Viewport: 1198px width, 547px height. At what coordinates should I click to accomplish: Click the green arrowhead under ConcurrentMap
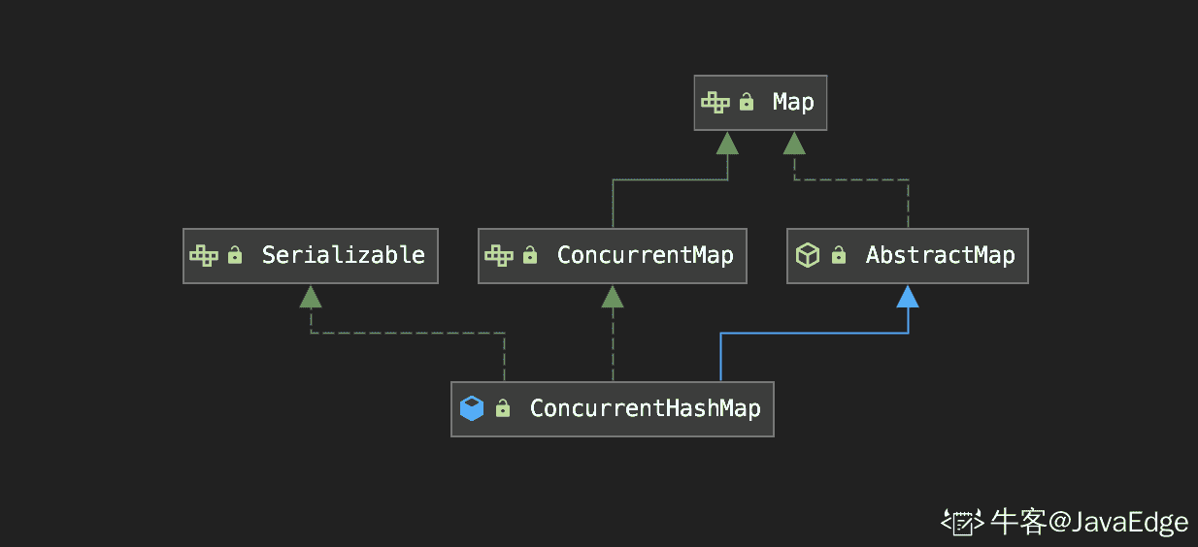pos(612,297)
